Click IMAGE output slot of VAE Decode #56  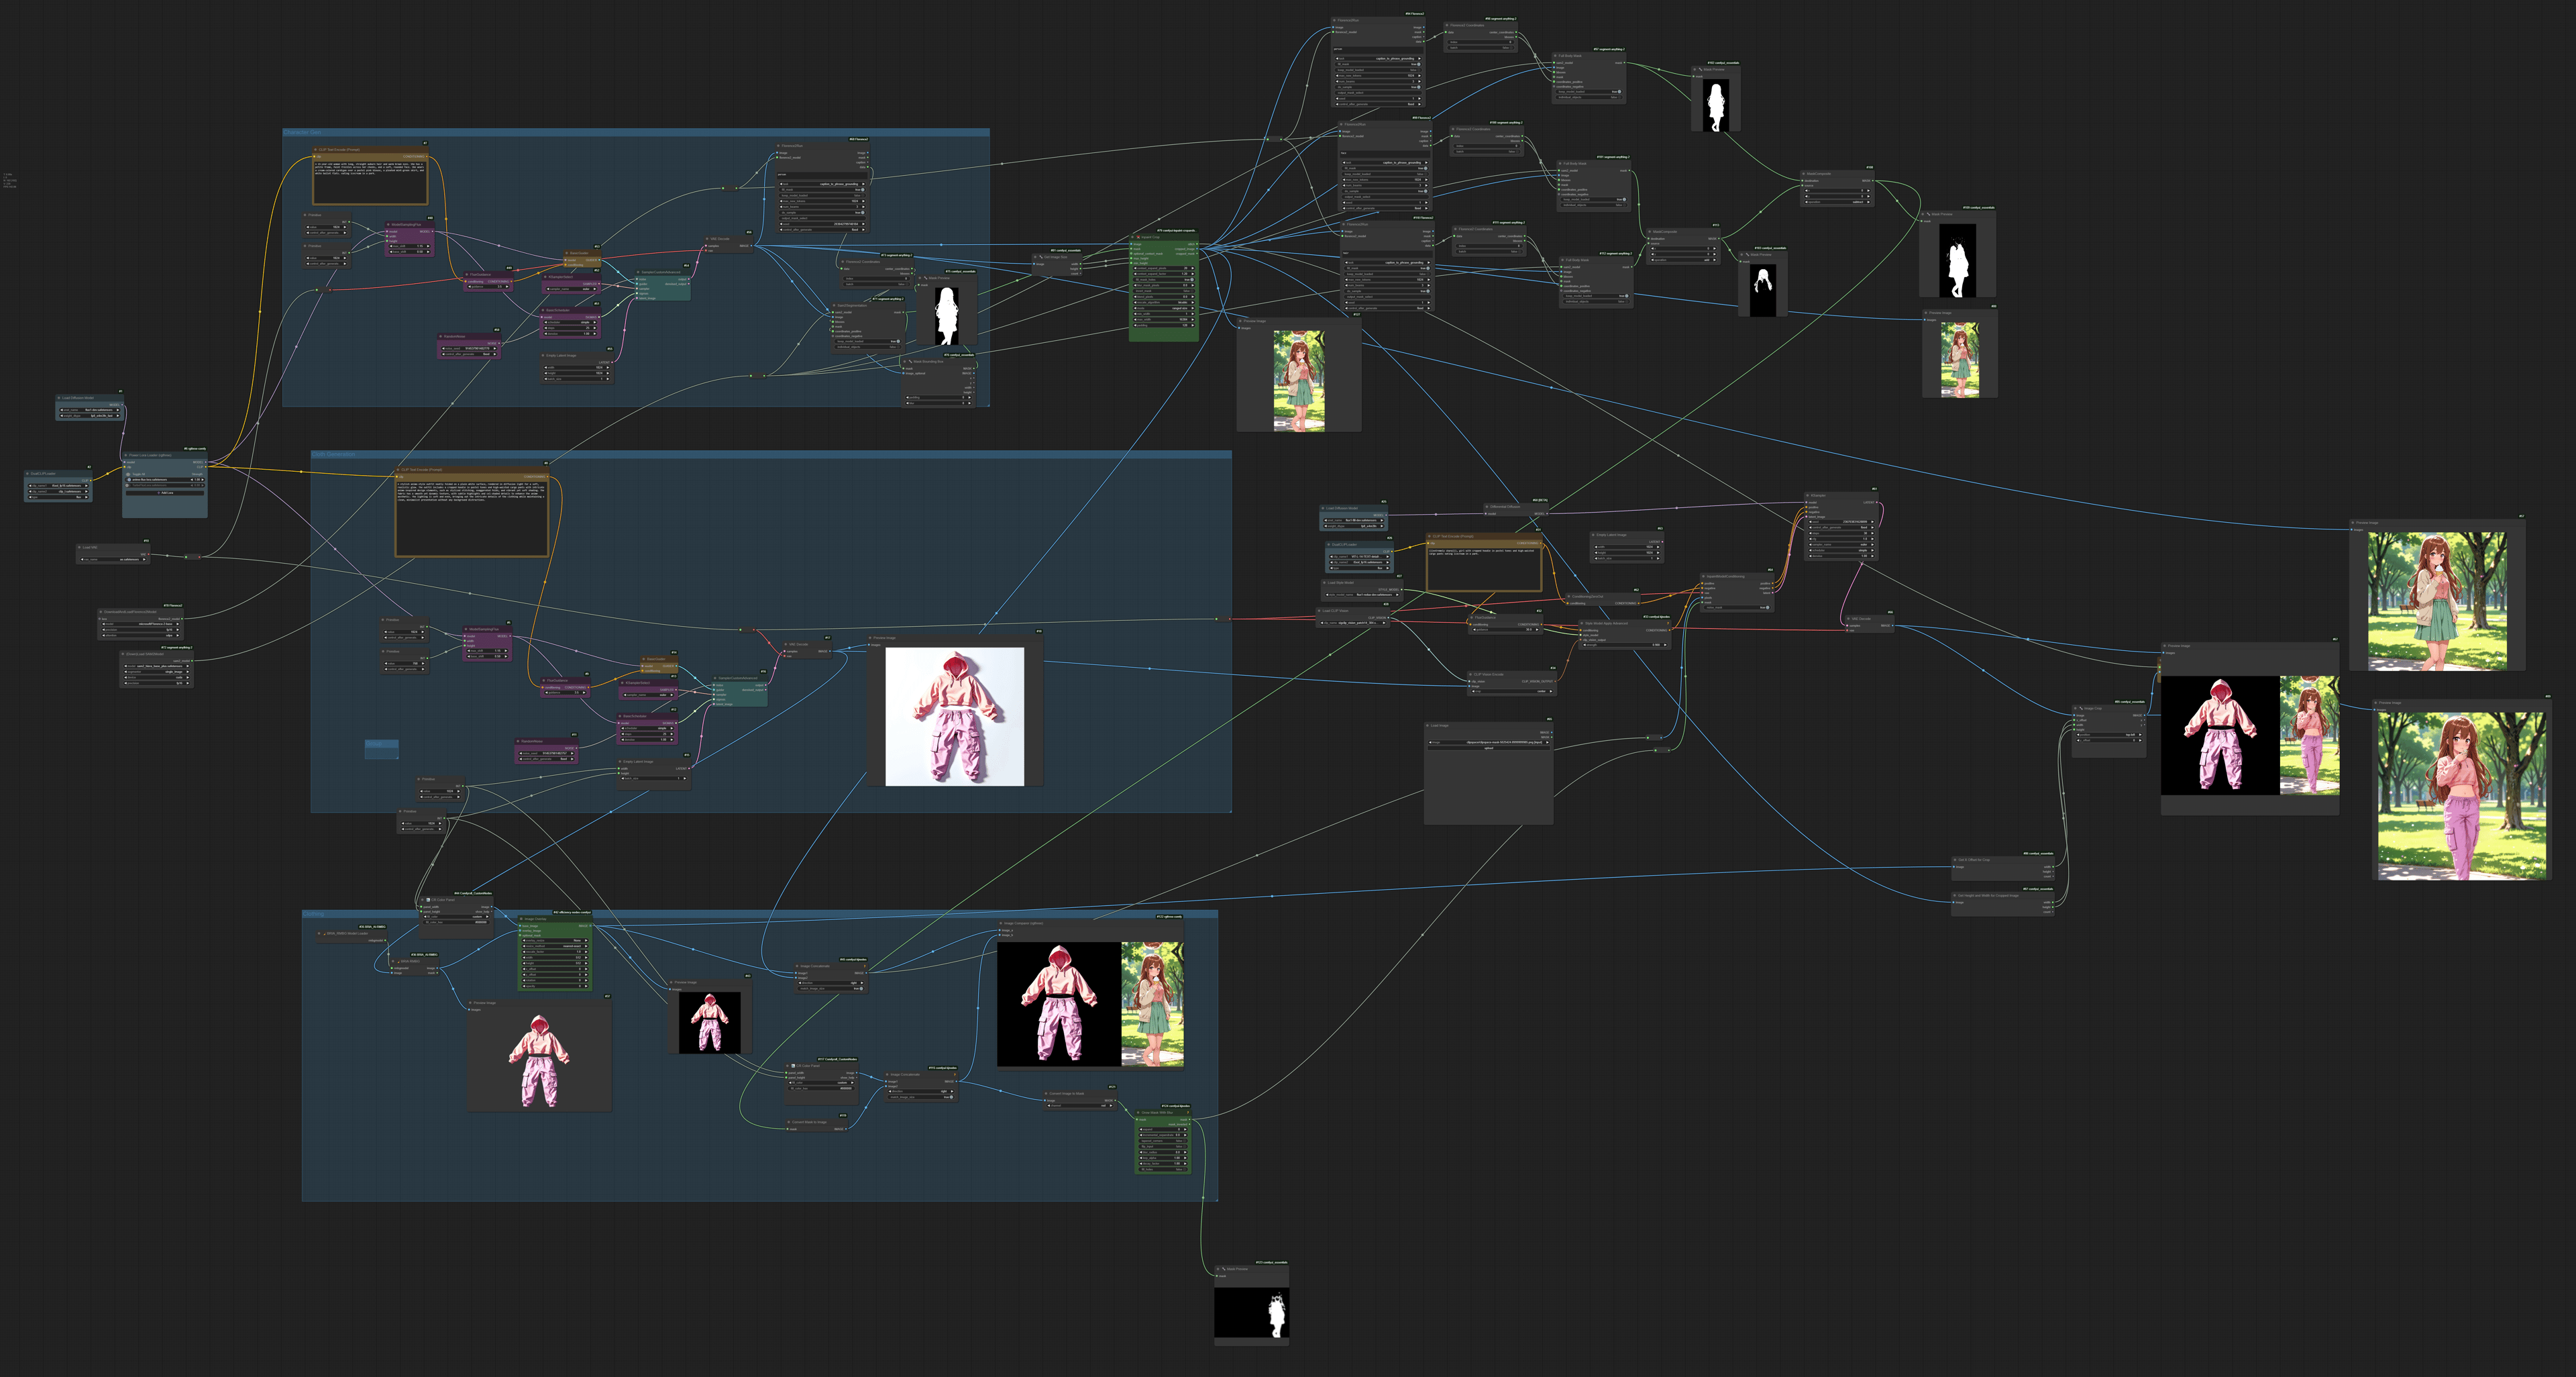point(752,246)
